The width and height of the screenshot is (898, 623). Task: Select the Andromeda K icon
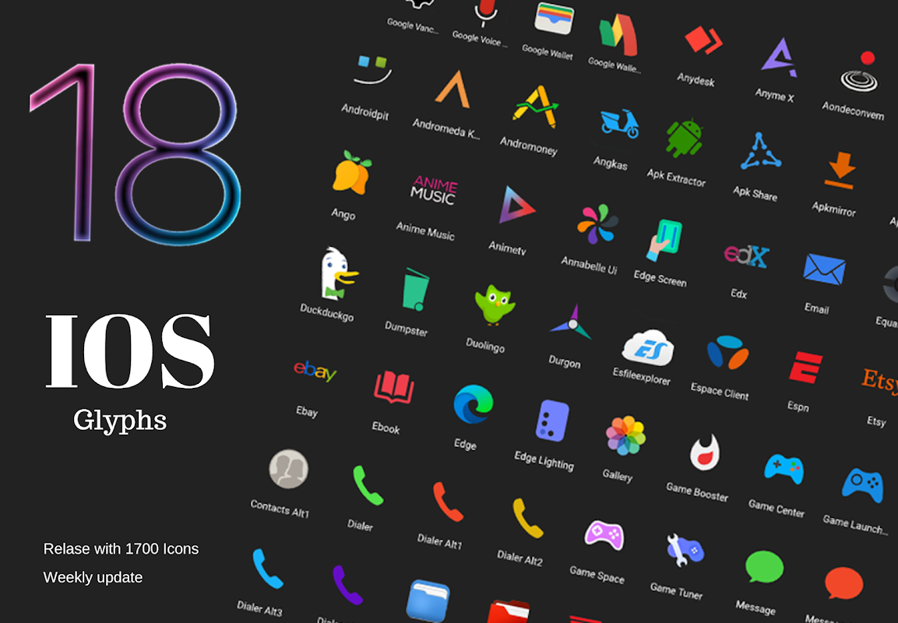(x=453, y=90)
